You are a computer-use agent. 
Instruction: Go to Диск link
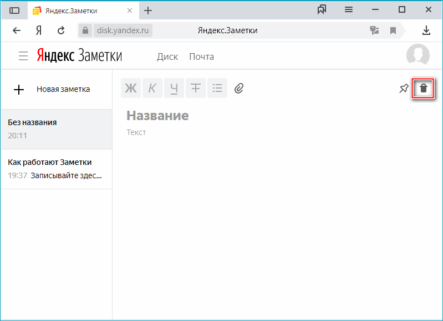167,56
